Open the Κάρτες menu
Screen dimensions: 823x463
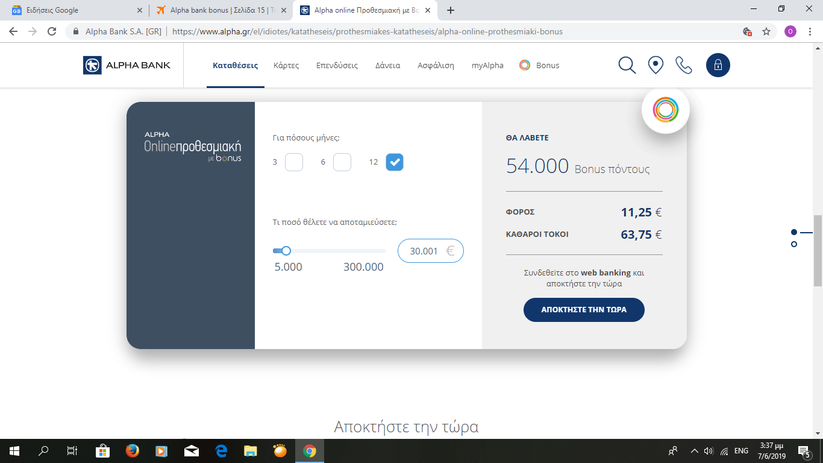pyautogui.click(x=286, y=66)
